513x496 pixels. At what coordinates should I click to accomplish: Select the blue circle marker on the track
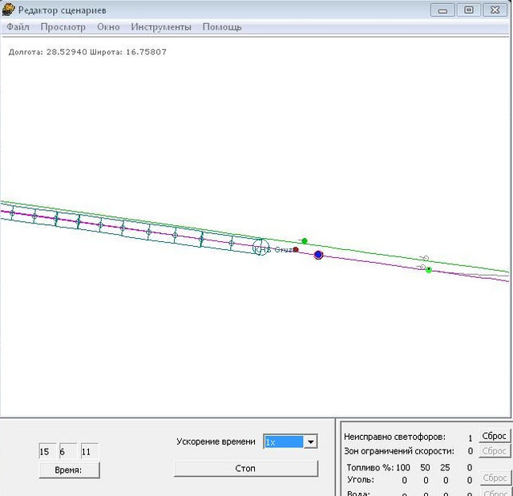(x=318, y=255)
